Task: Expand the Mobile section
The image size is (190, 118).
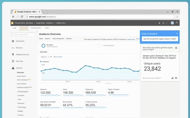Action: click(20, 111)
